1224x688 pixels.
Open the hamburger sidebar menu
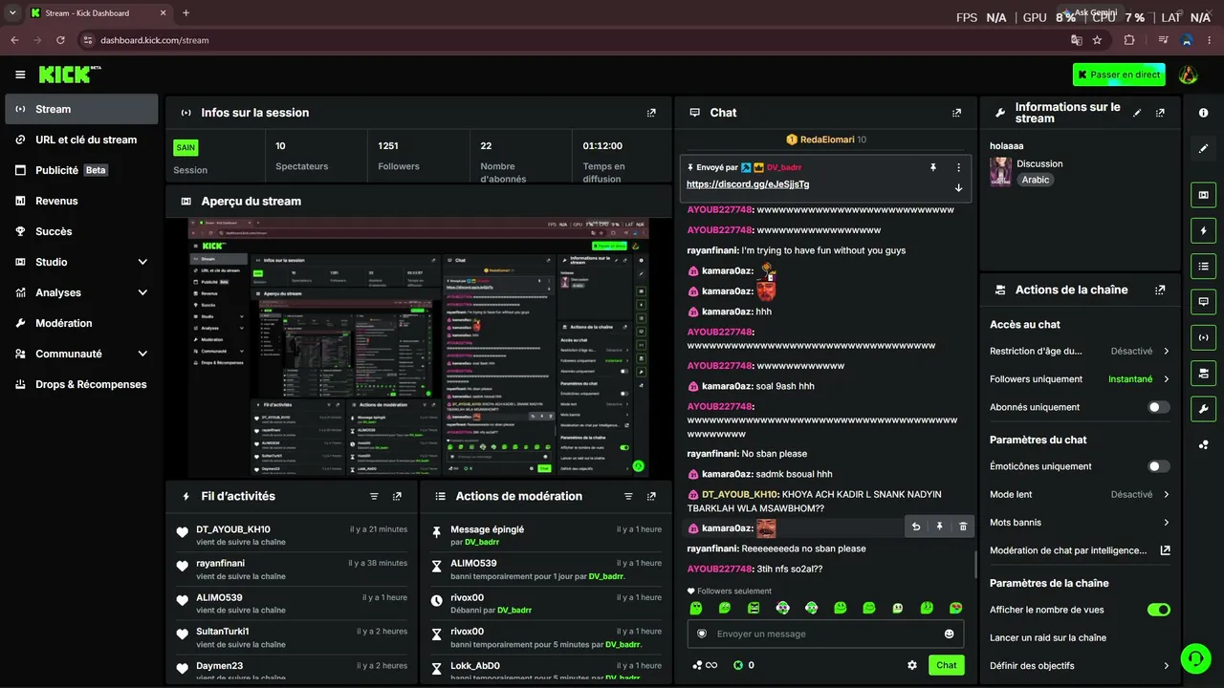[x=20, y=75]
